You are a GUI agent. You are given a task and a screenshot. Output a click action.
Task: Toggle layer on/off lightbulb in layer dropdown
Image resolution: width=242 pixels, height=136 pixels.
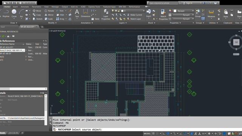point(113,11)
